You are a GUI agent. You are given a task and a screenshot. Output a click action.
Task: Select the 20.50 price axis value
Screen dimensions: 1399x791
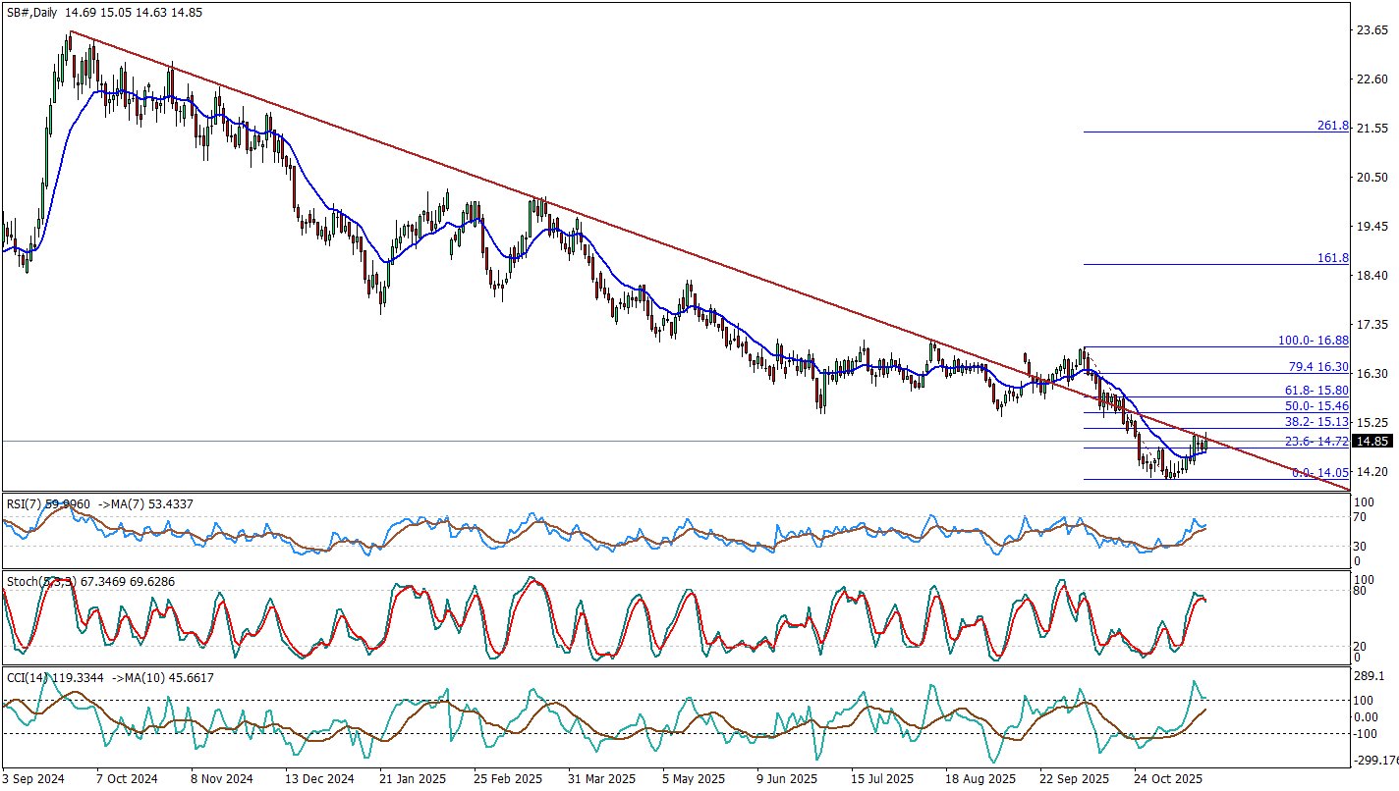tap(1371, 178)
